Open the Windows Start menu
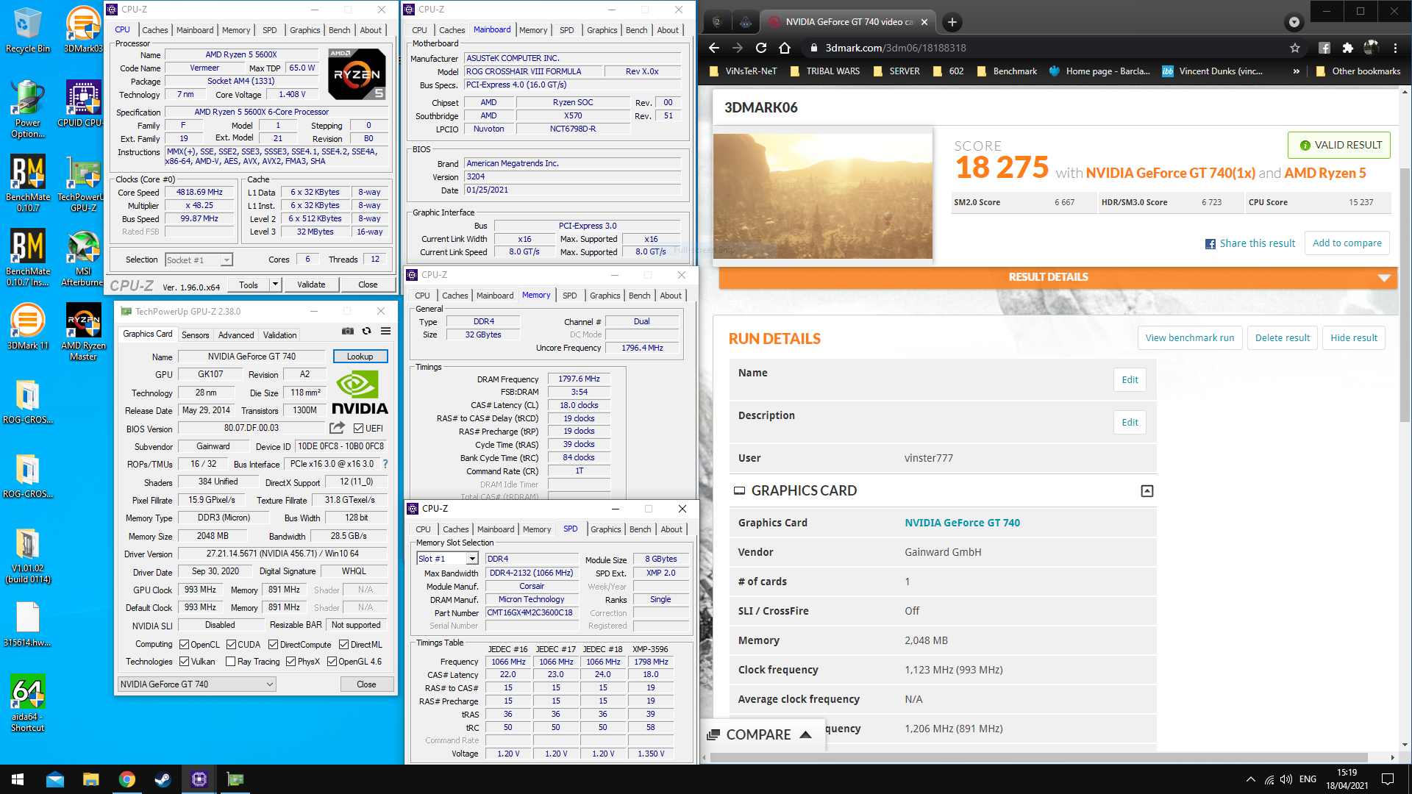The height and width of the screenshot is (794, 1412). pos(18,779)
